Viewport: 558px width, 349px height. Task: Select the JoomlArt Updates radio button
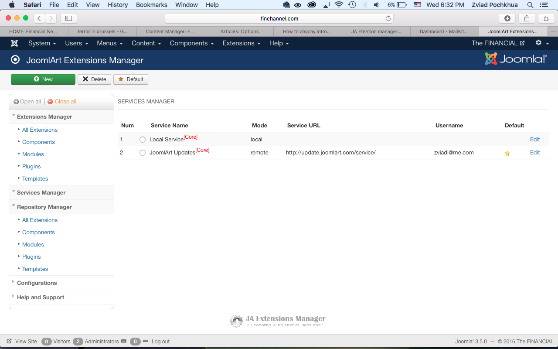point(143,153)
